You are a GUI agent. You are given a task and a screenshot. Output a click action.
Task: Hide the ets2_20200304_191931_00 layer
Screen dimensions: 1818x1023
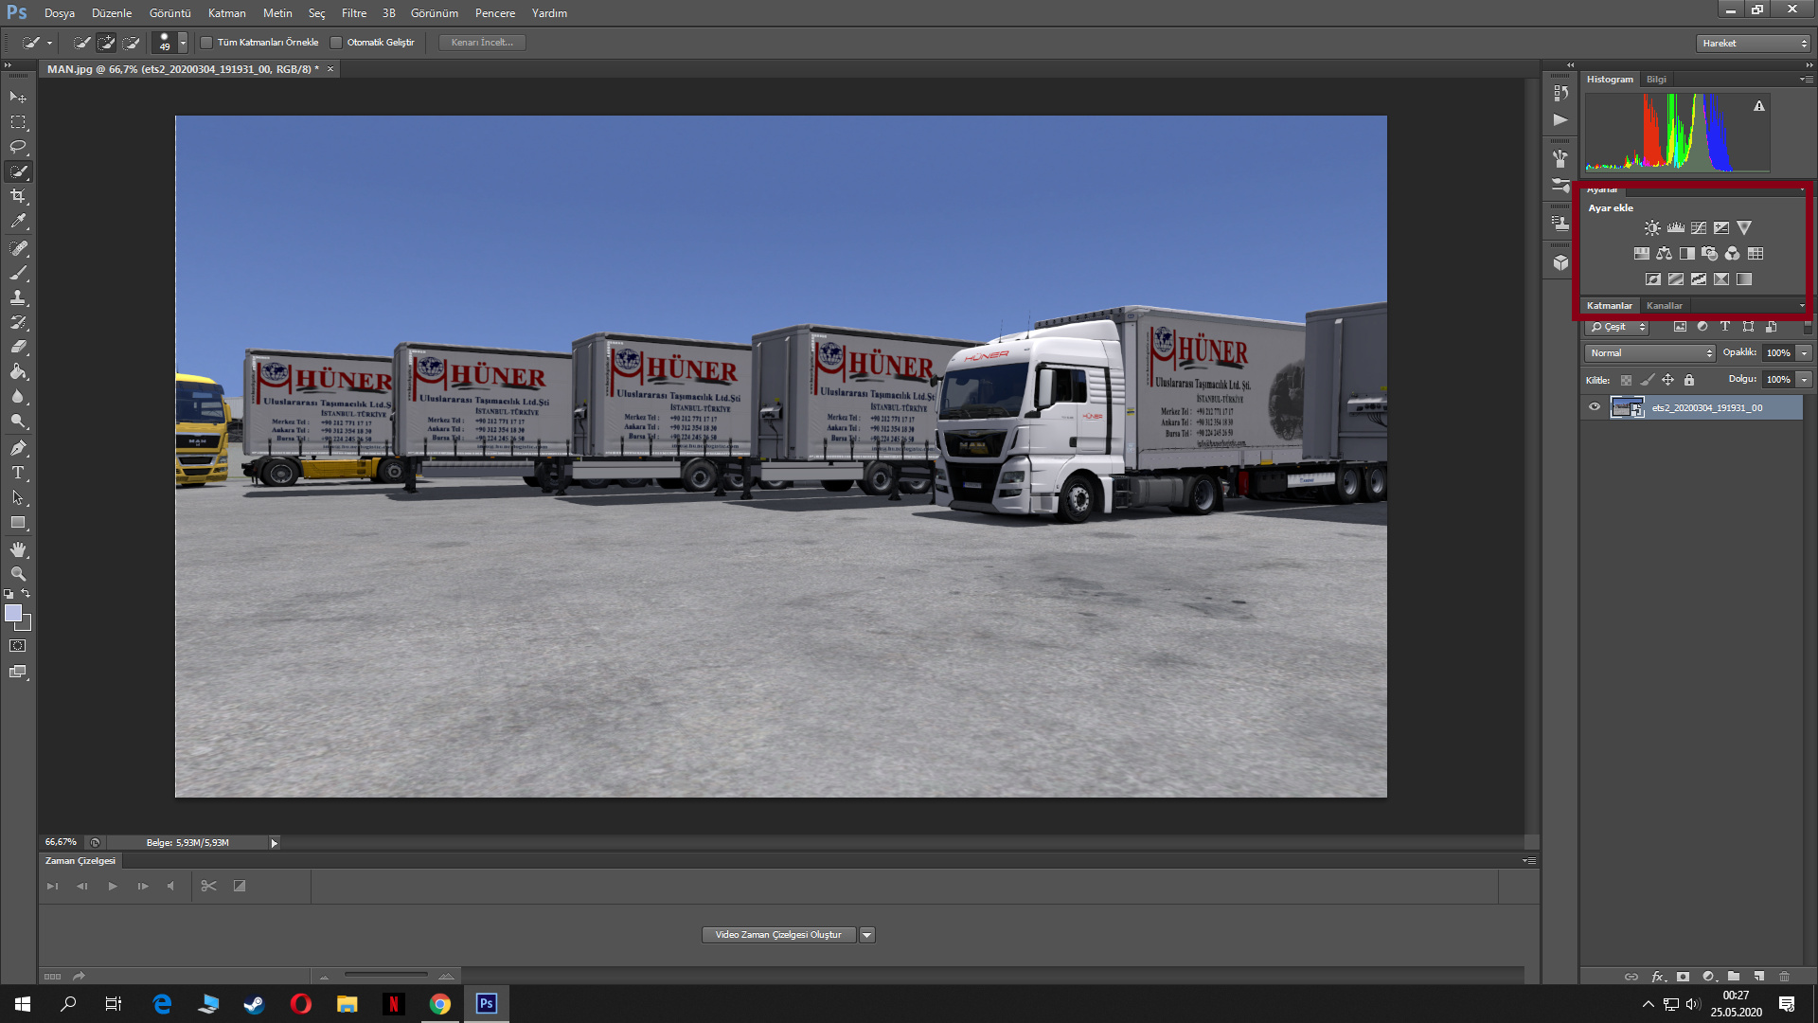tap(1595, 407)
